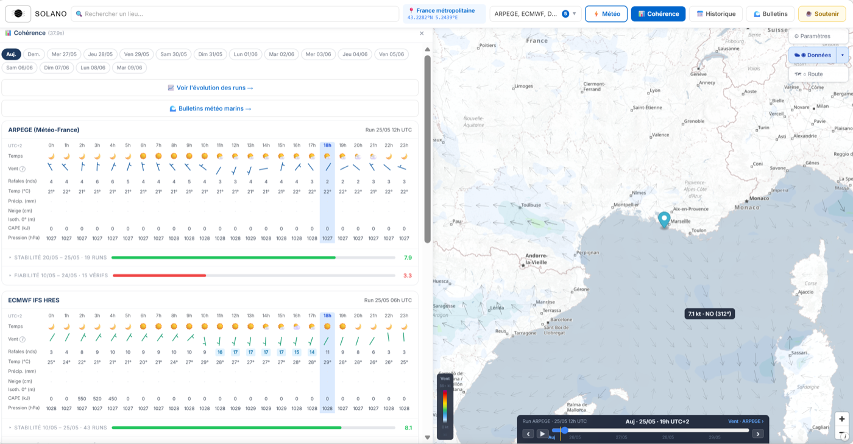Viewport: 853px width, 444px height.
Task: Select day Lun 01/06
Action: pyautogui.click(x=246, y=54)
